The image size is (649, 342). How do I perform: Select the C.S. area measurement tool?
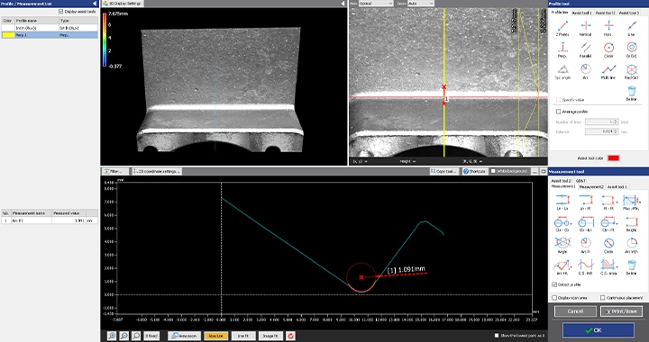(608, 267)
